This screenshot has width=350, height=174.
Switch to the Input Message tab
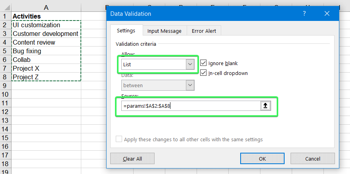pos(164,31)
